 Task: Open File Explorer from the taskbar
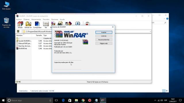click(76, 100)
